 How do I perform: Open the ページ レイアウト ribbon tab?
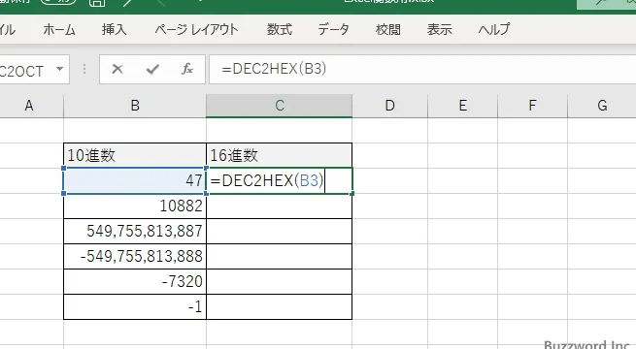coord(196,29)
